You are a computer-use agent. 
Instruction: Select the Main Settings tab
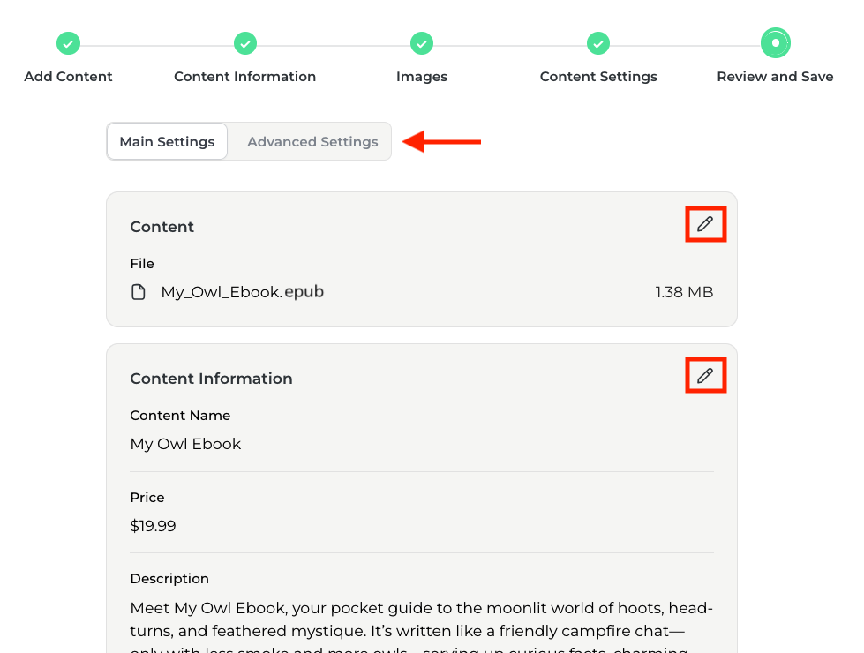point(167,141)
